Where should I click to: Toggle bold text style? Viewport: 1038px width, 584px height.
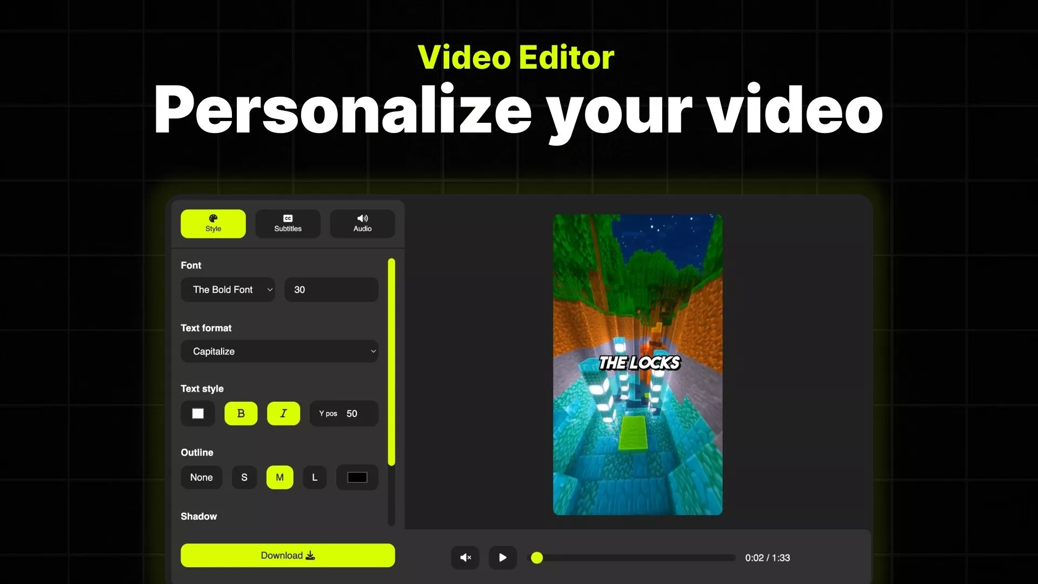click(241, 414)
